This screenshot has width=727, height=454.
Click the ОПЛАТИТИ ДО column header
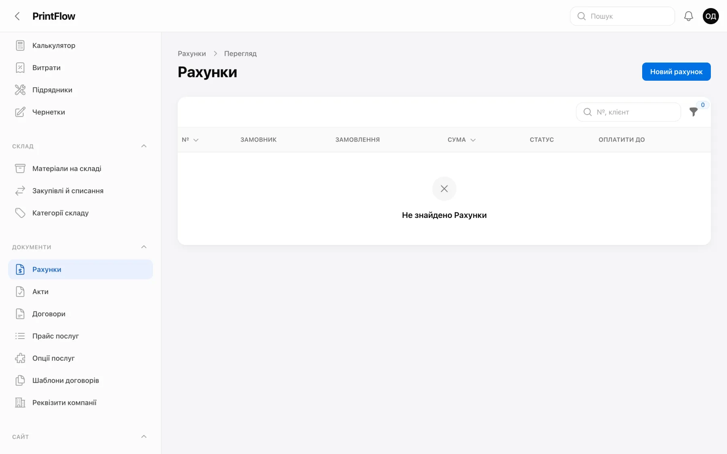click(x=622, y=140)
